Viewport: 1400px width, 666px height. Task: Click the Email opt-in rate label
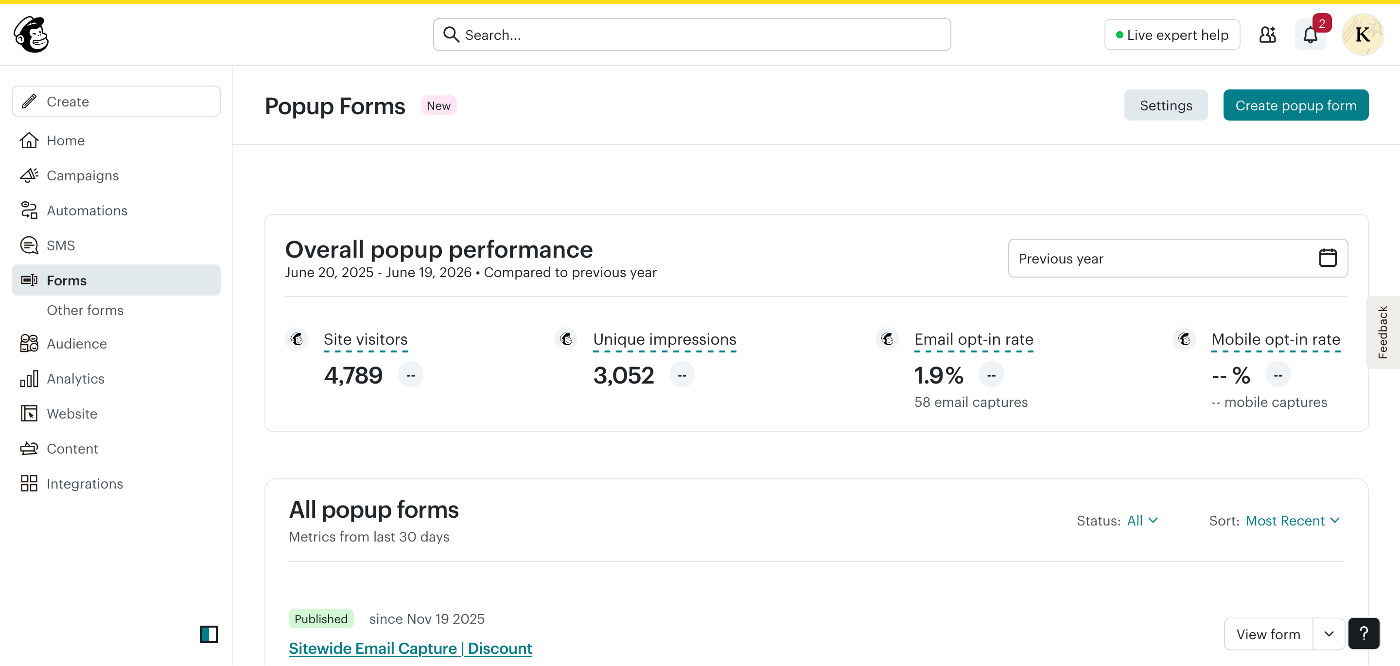tap(973, 339)
